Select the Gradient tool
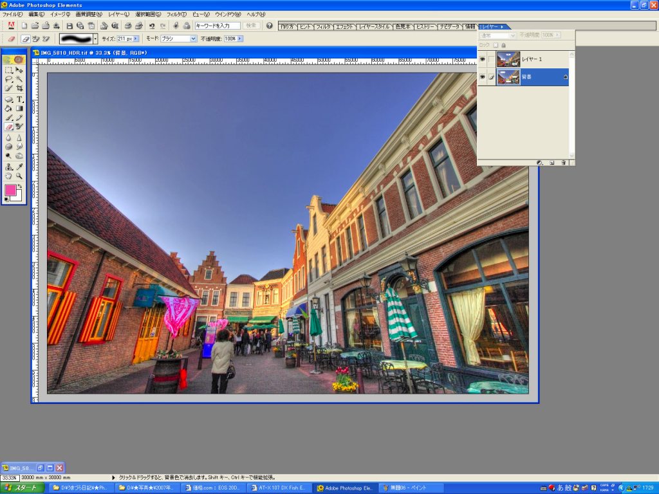This screenshot has width=659, height=494. point(19,108)
